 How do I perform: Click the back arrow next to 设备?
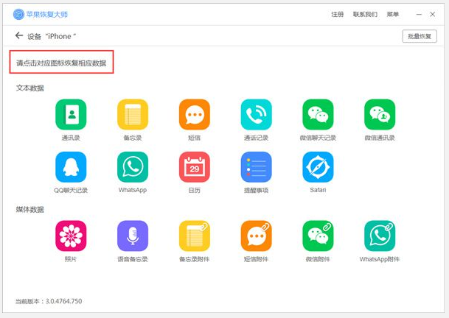(x=19, y=36)
